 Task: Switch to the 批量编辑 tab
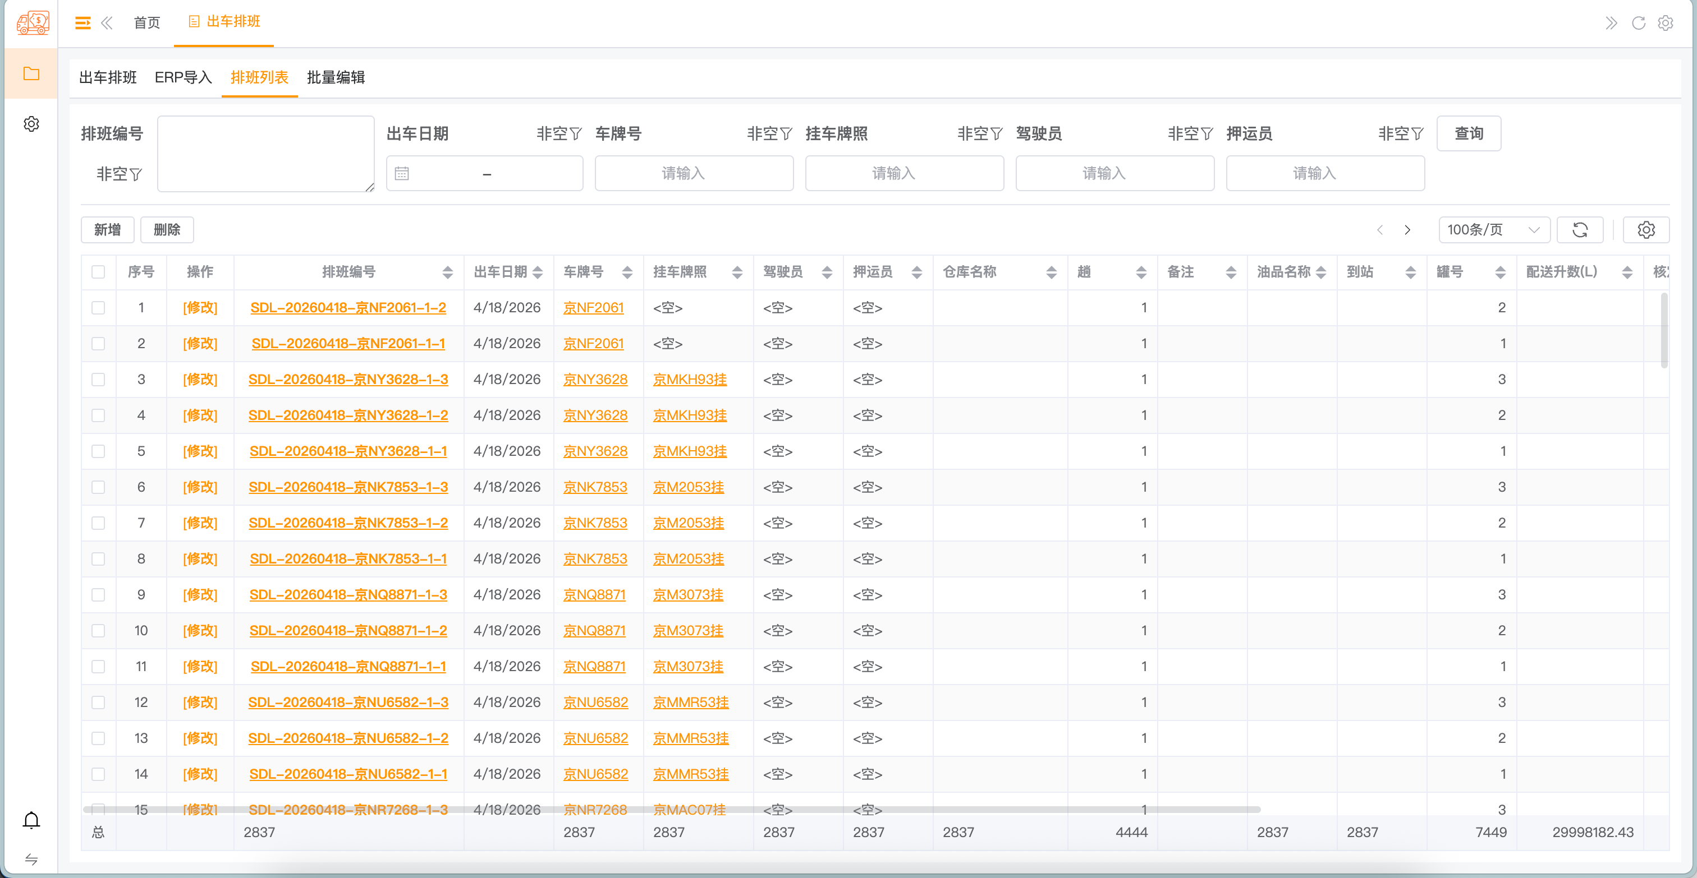pyautogui.click(x=336, y=78)
